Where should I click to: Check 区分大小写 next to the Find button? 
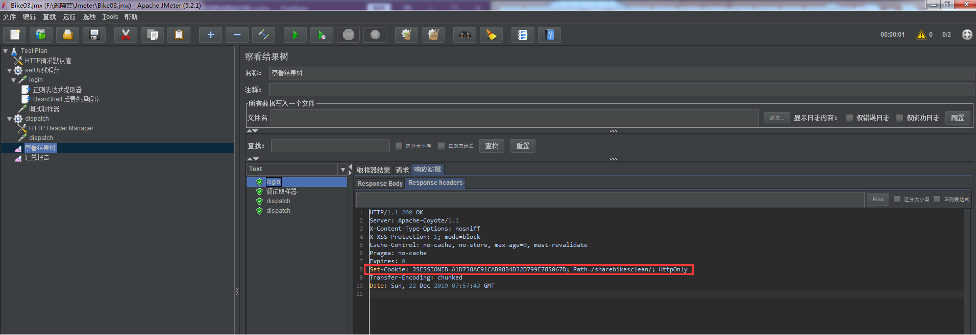coord(897,199)
